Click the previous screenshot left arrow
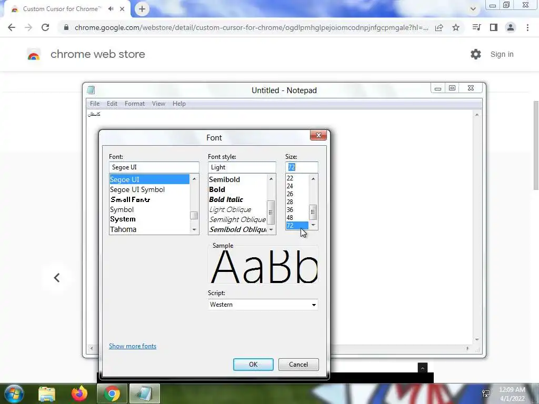 tap(57, 278)
